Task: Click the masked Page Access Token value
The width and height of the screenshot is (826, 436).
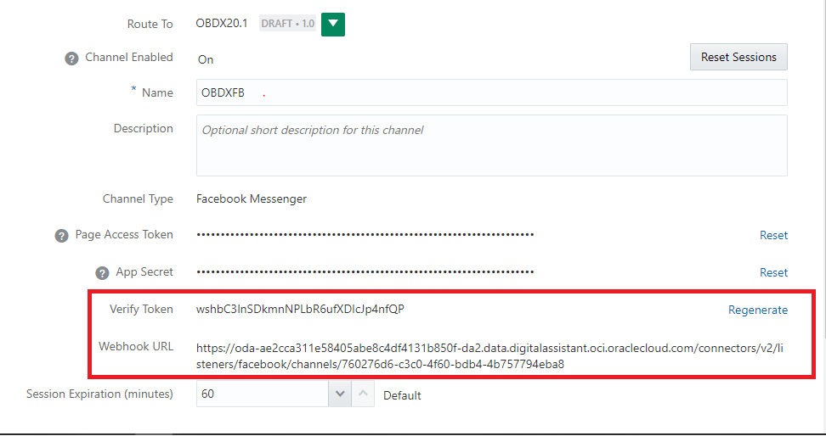Action: click(365, 235)
